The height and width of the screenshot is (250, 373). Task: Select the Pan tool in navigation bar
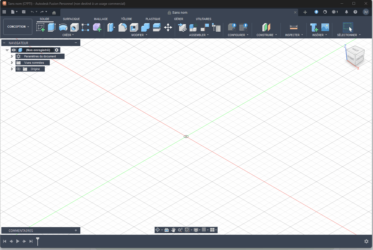(173, 230)
